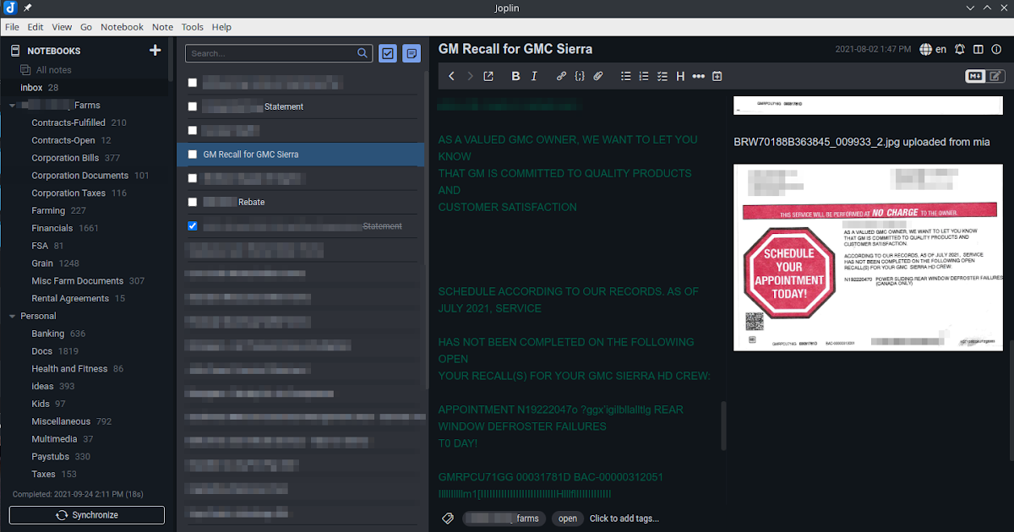Go back in note history
The image size is (1014, 532).
coord(451,76)
